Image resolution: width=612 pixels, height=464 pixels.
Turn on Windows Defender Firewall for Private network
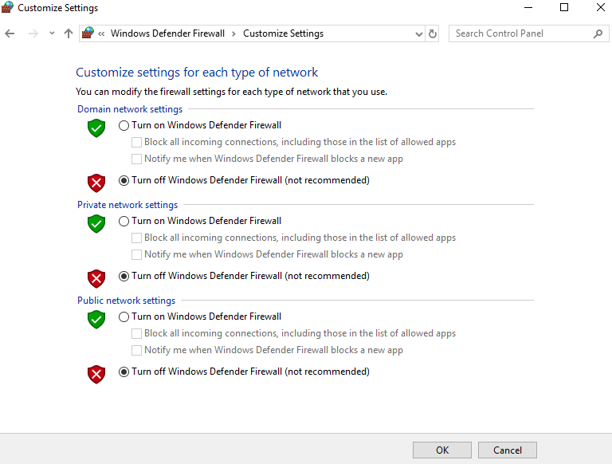point(124,221)
